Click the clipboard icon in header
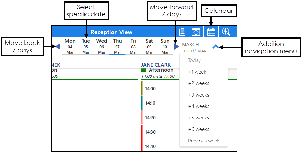 (x=182, y=32)
